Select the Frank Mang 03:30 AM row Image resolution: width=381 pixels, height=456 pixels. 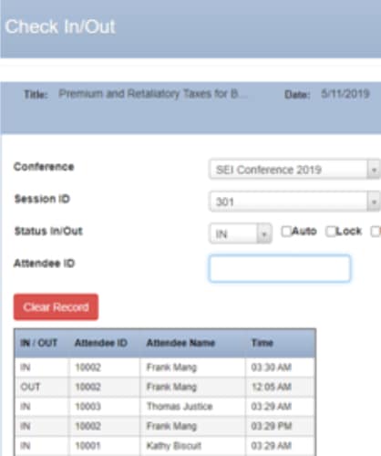165,368
